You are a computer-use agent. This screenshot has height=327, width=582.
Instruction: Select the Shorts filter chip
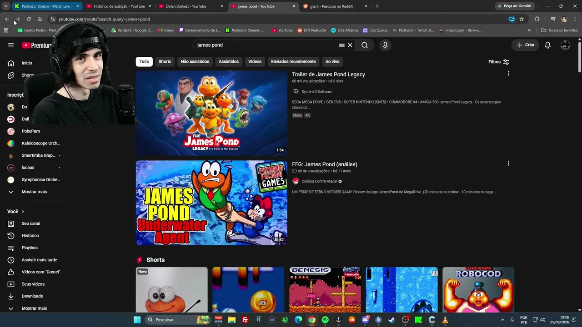pyautogui.click(x=165, y=61)
